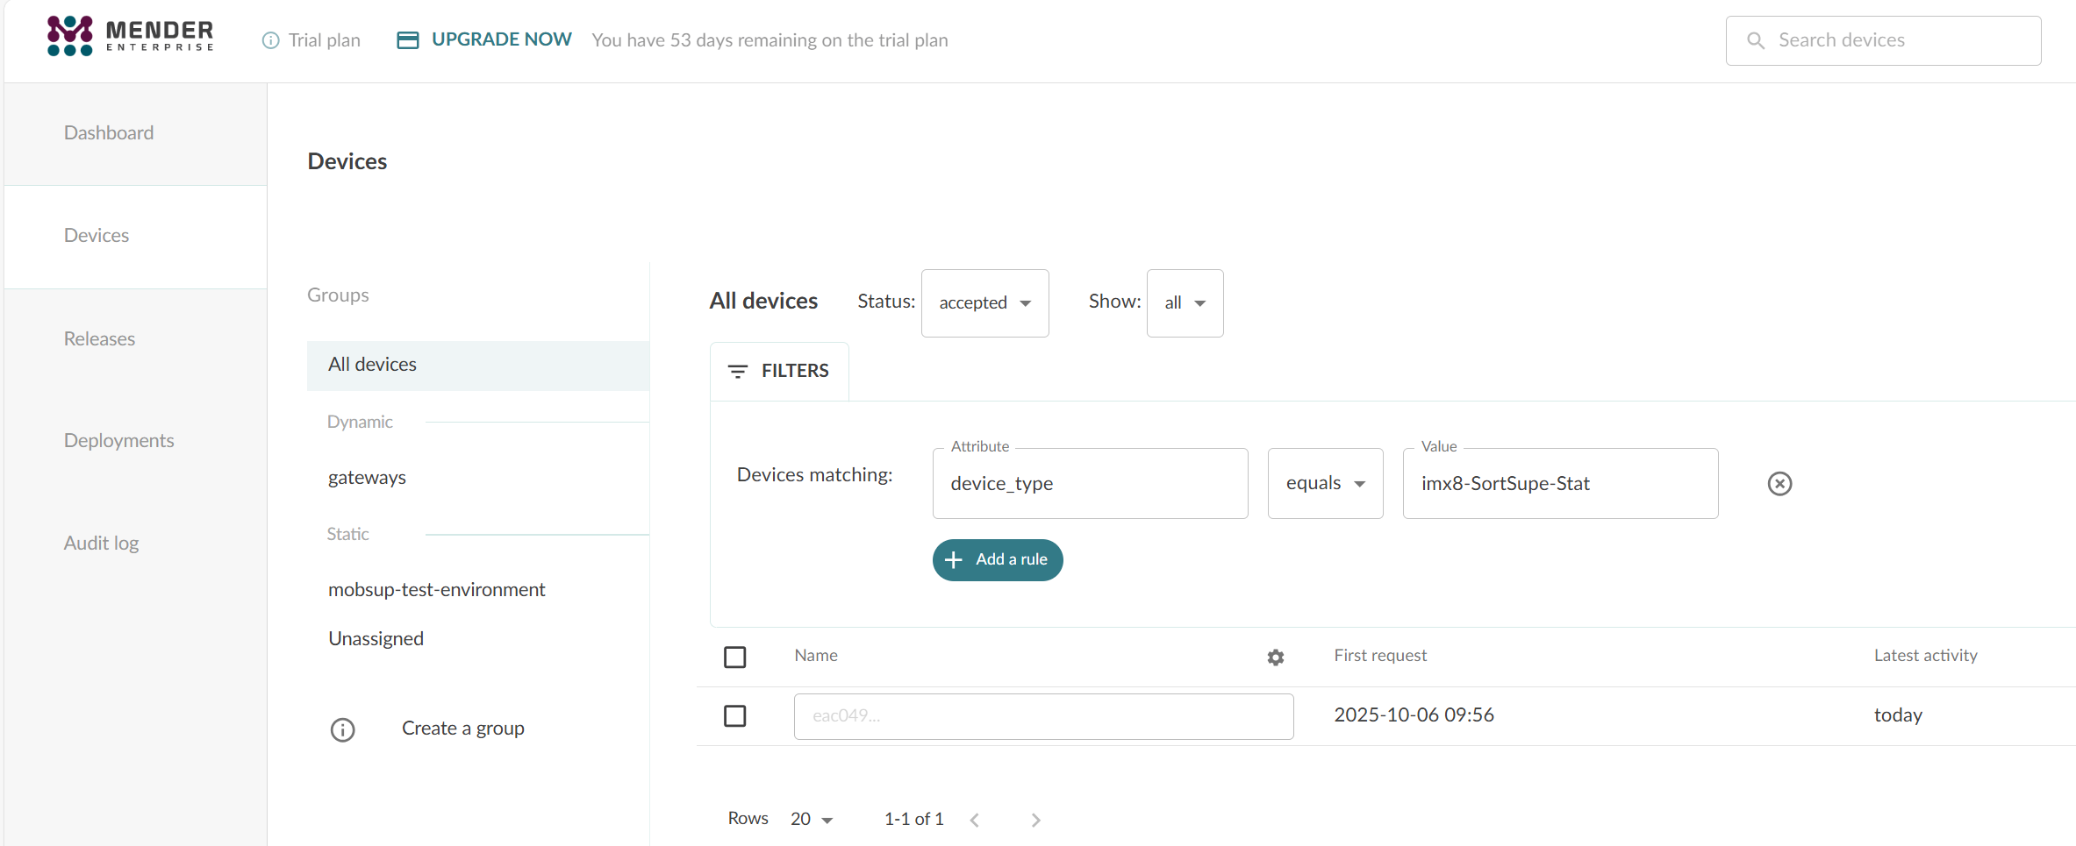Open the Show all dropdown

pyautogui.click(x=1185, y=303)
